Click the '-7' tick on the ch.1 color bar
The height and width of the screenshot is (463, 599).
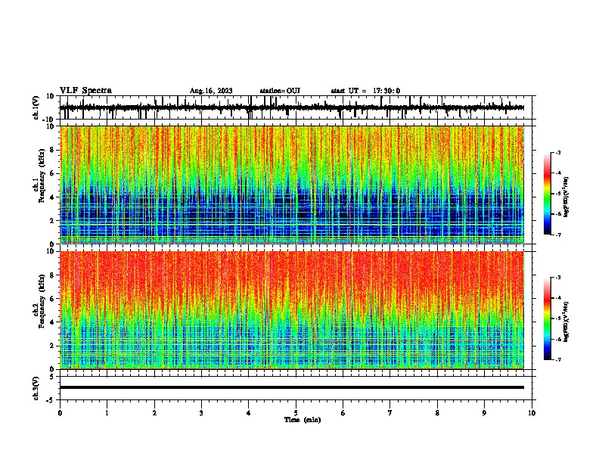558,235
